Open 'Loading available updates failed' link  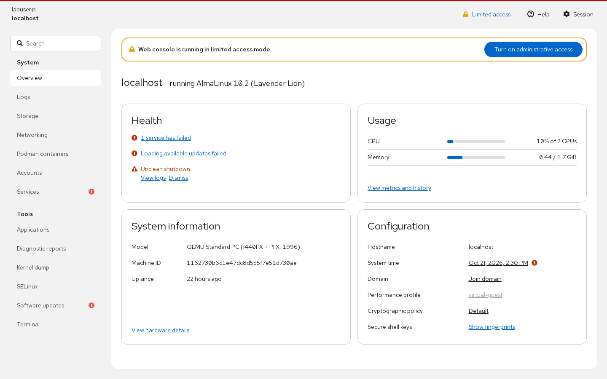(183, 153)
